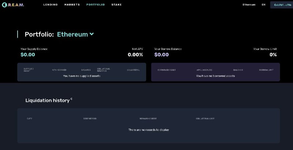Click the Debt Repaid column header
Image resolution: width=293 pixels, height=150 pixels.
click(x=90, y=119)
